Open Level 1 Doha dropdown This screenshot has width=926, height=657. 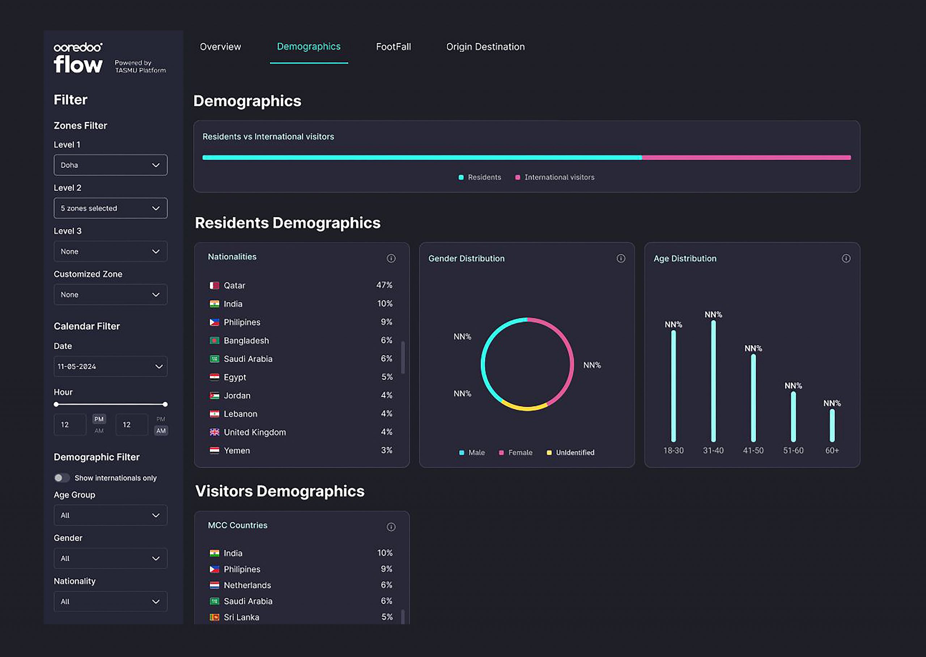(110, 165)
